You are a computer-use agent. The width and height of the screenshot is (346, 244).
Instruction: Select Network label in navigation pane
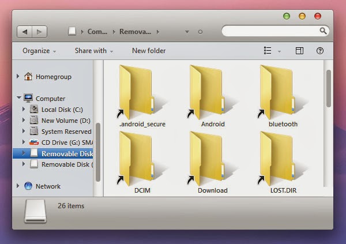pyautogui.click(x=48, y=186)
